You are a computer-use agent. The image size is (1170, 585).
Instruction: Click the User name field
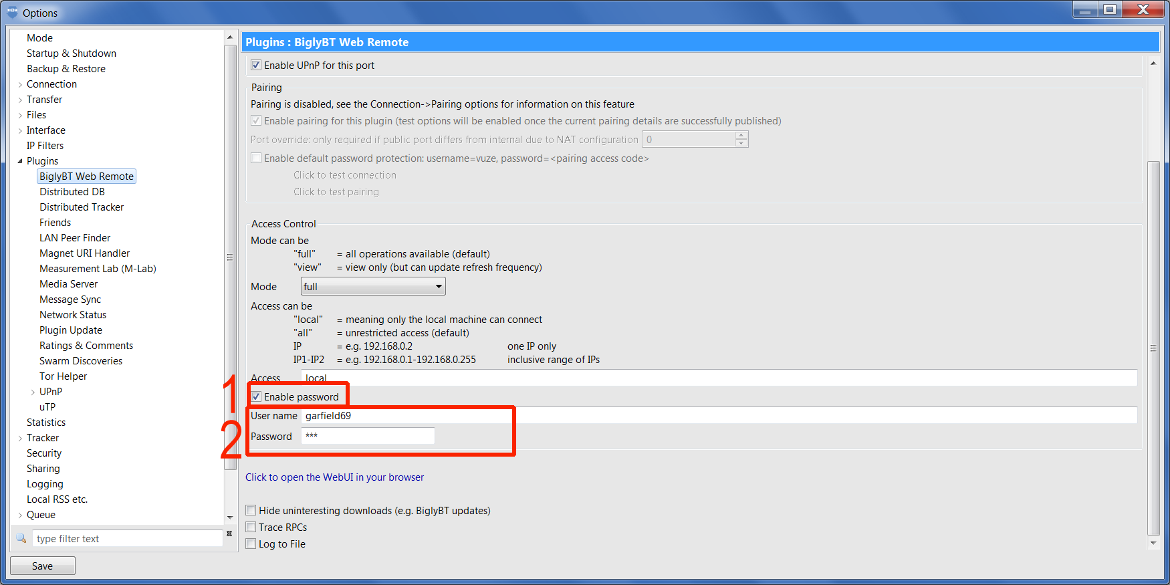tap(719, 415)
